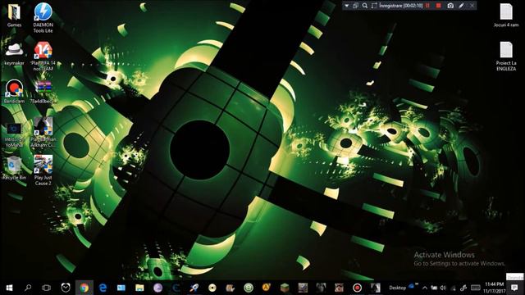Open the recording bar dropdown arrow
525x295 pixels.
[346, 6]
